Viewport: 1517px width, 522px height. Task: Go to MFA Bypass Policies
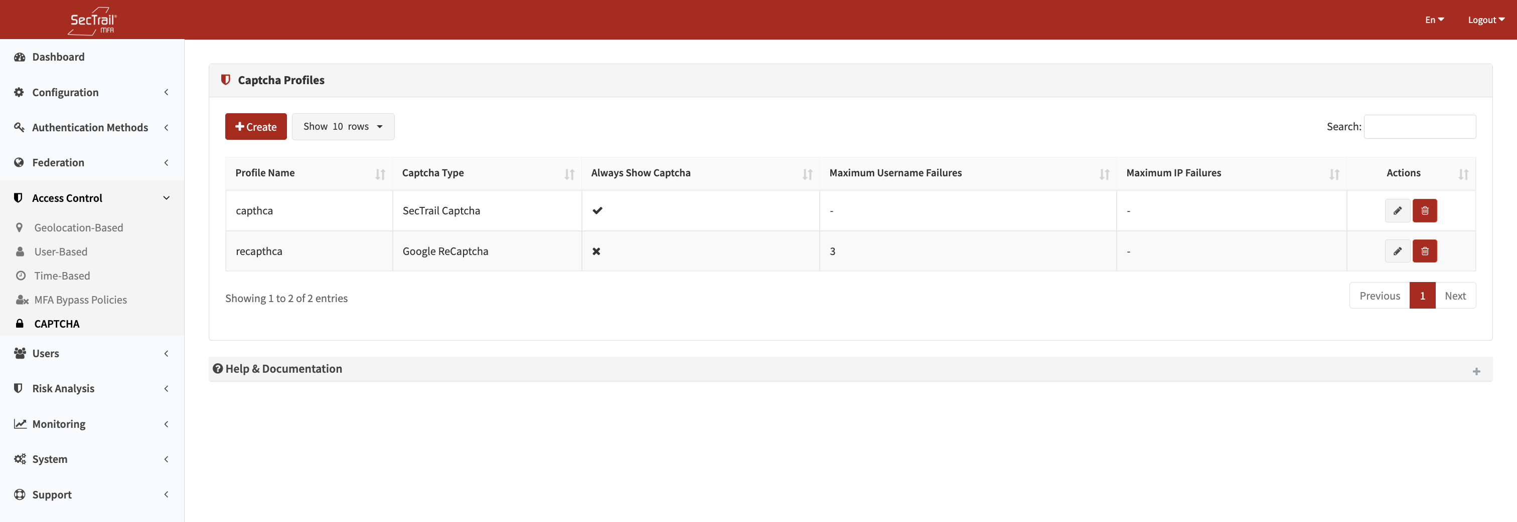[80, 300]
